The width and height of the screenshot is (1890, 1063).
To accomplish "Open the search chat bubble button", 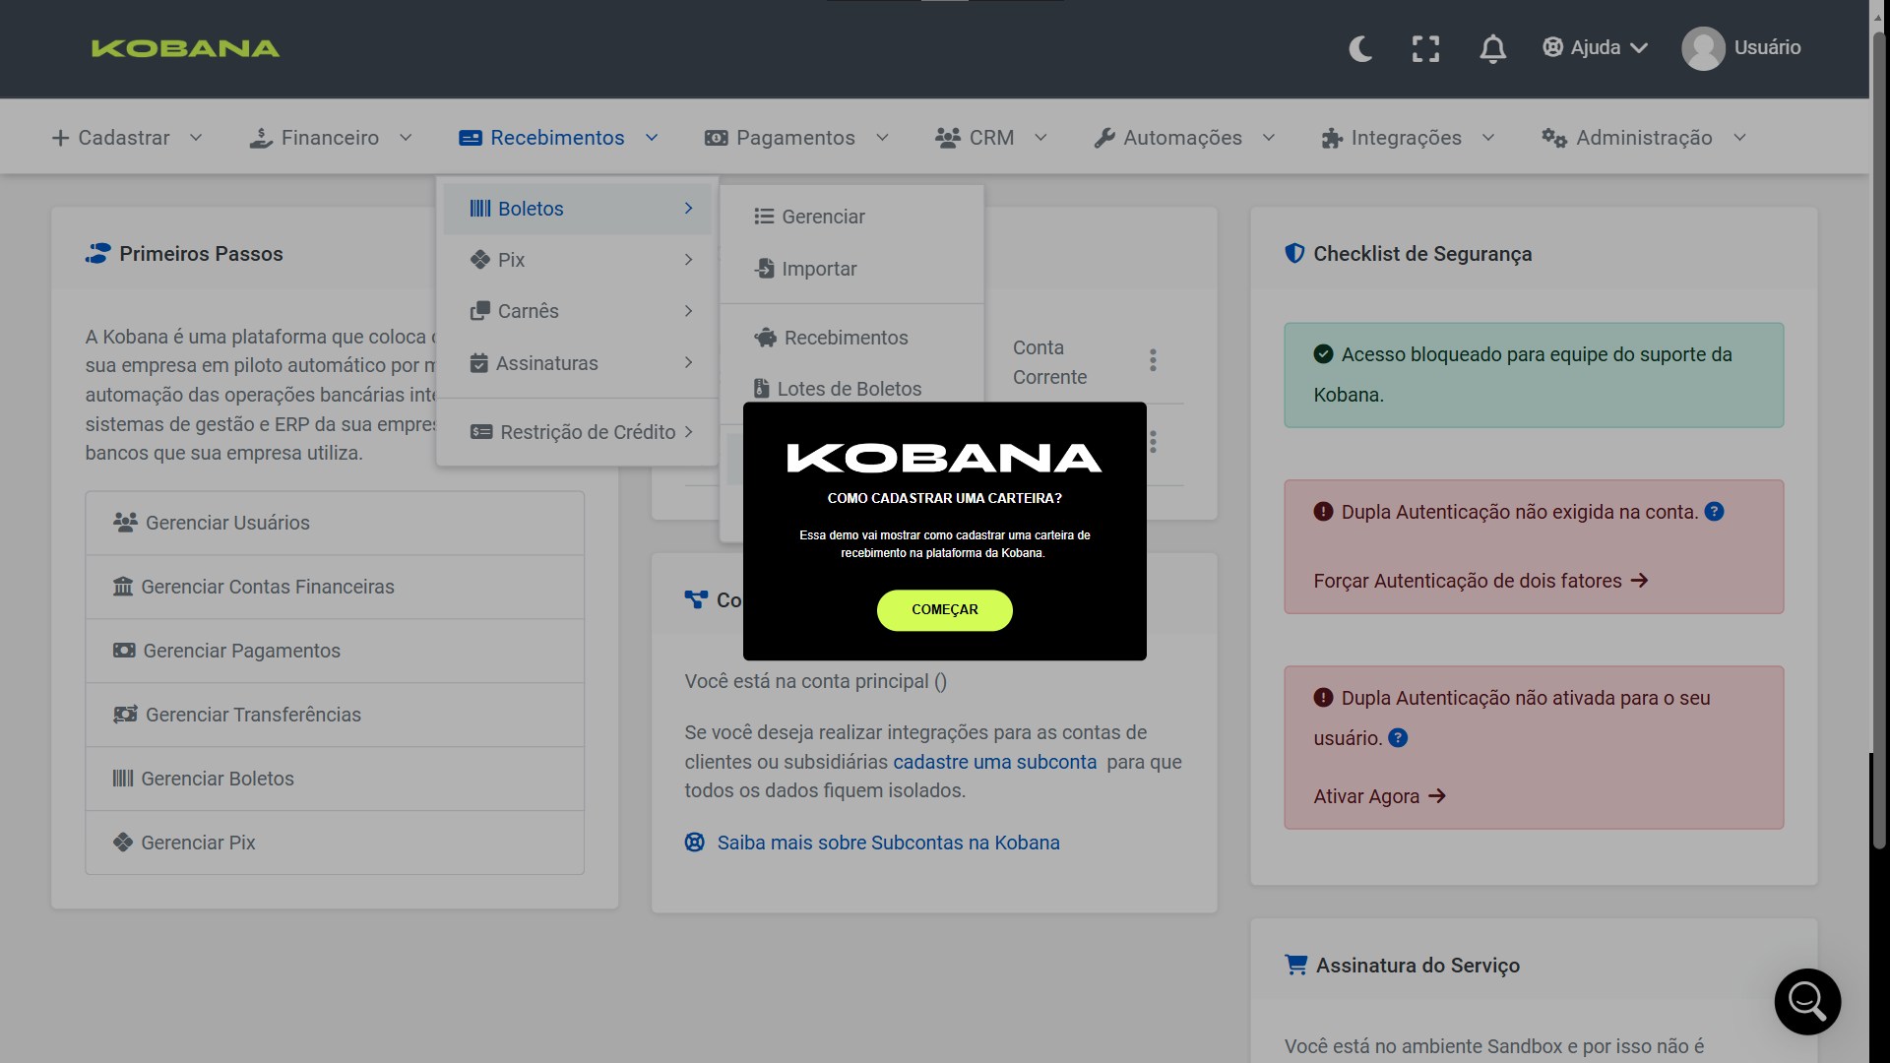I will (x=1807, y=1002).
